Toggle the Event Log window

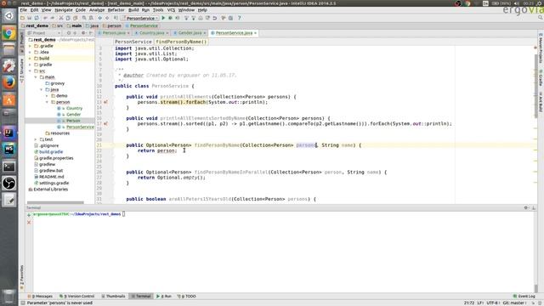(524, 297)
